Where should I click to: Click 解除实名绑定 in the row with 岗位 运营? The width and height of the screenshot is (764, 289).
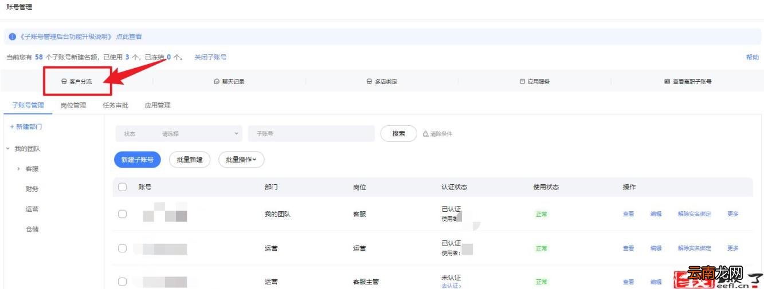[x=694, y=248]
